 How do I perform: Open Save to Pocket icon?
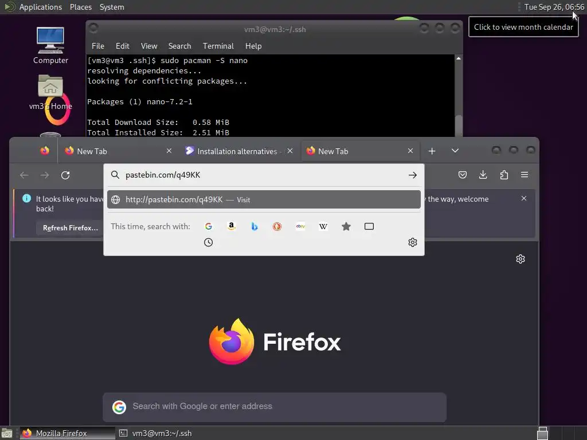(463, 175)
